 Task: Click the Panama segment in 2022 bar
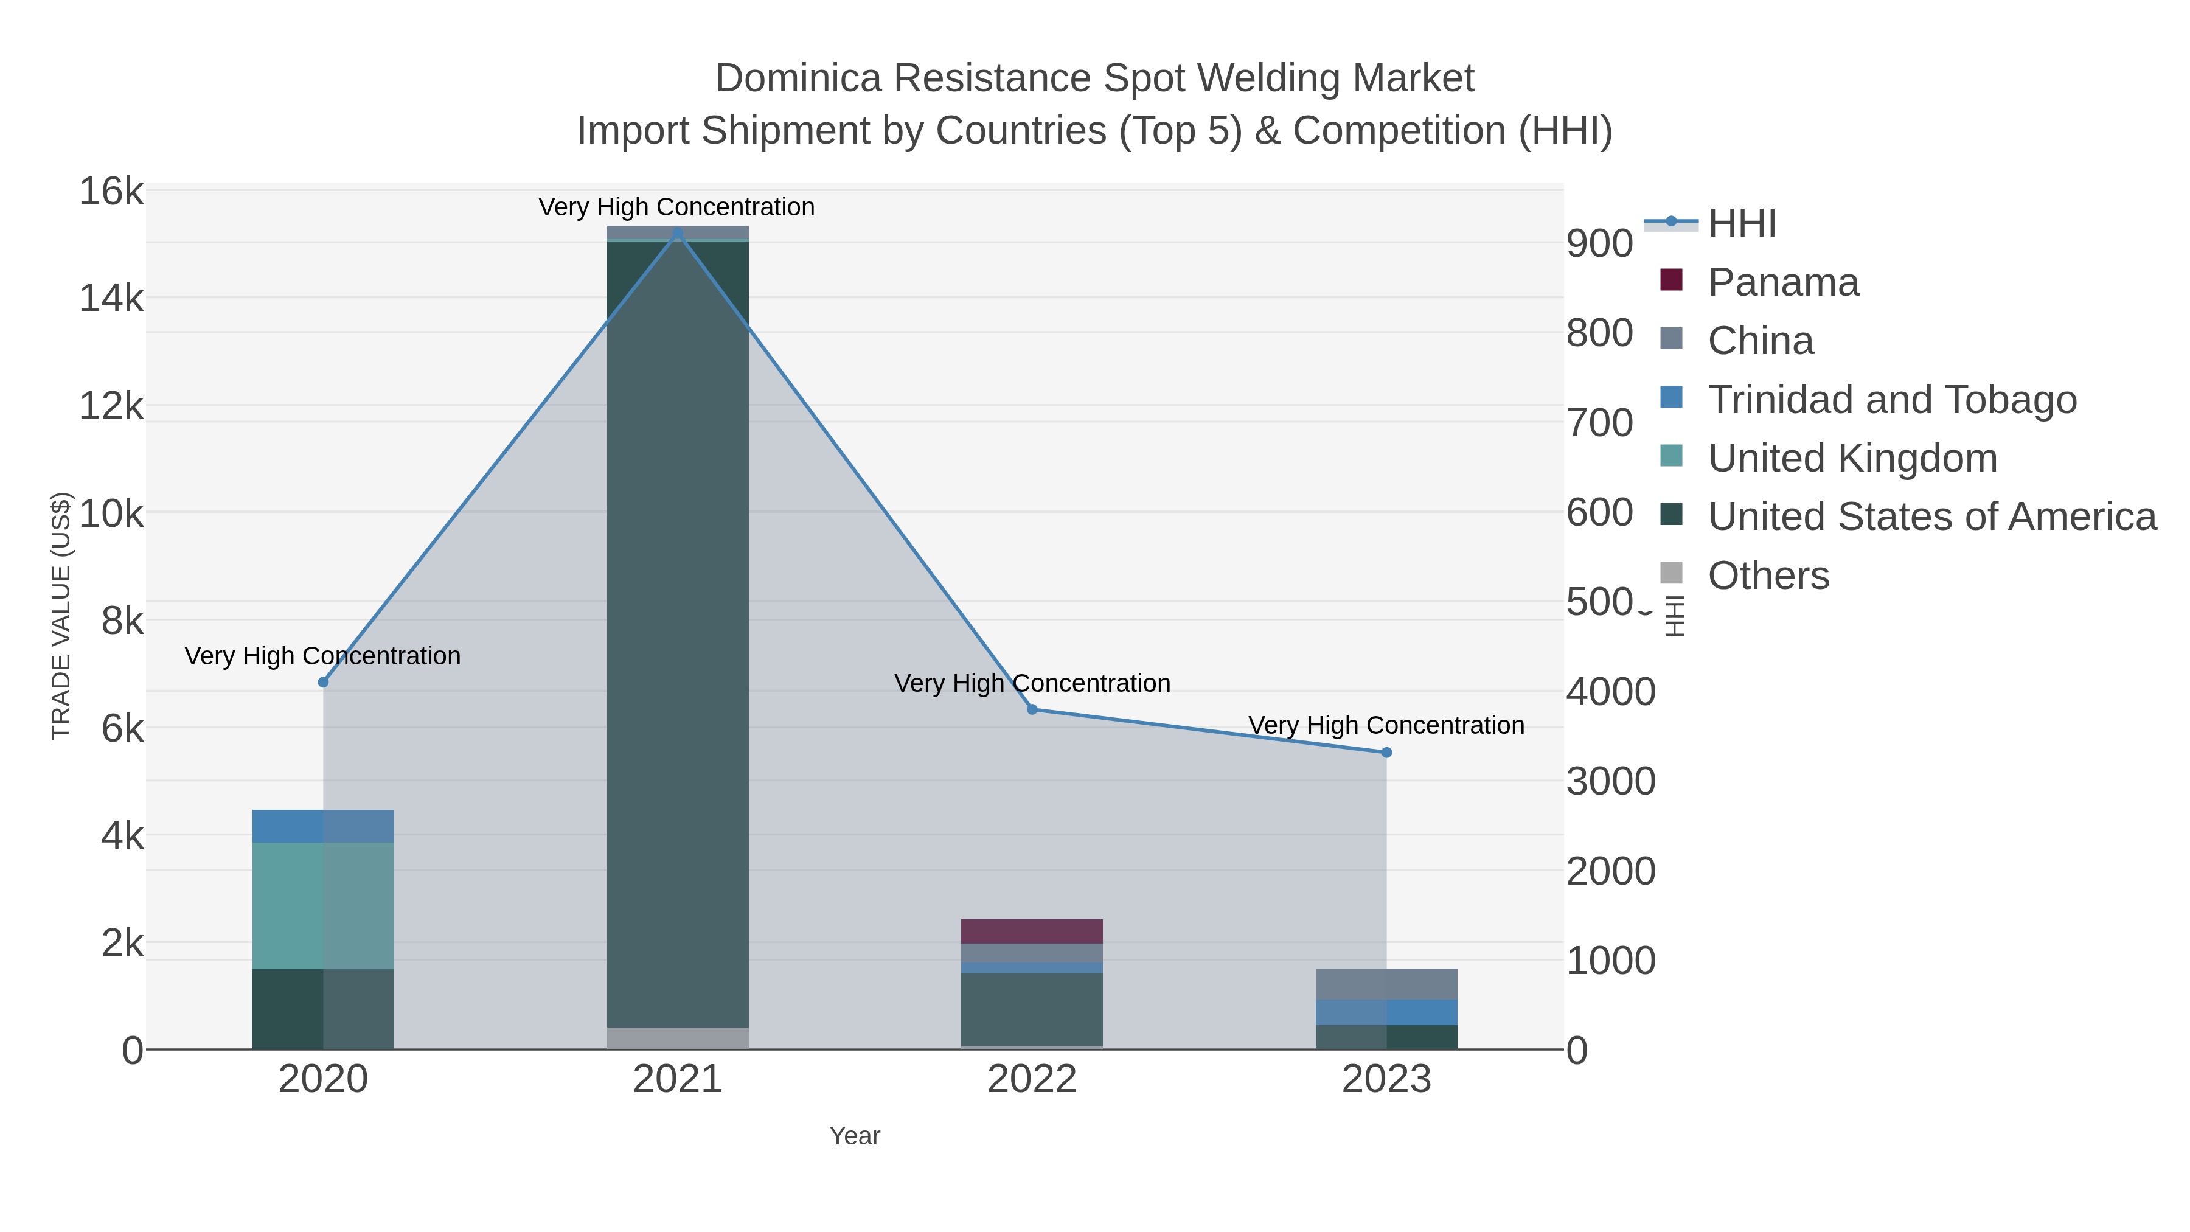pos(1032,931)
